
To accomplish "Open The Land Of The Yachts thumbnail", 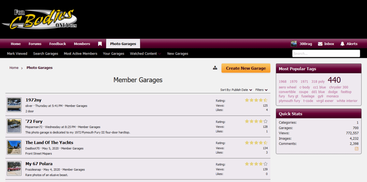I will 14,147.
